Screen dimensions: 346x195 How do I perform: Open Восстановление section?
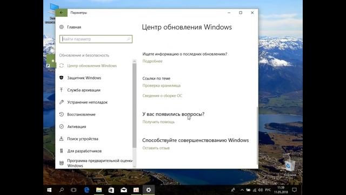click(81, 114)
